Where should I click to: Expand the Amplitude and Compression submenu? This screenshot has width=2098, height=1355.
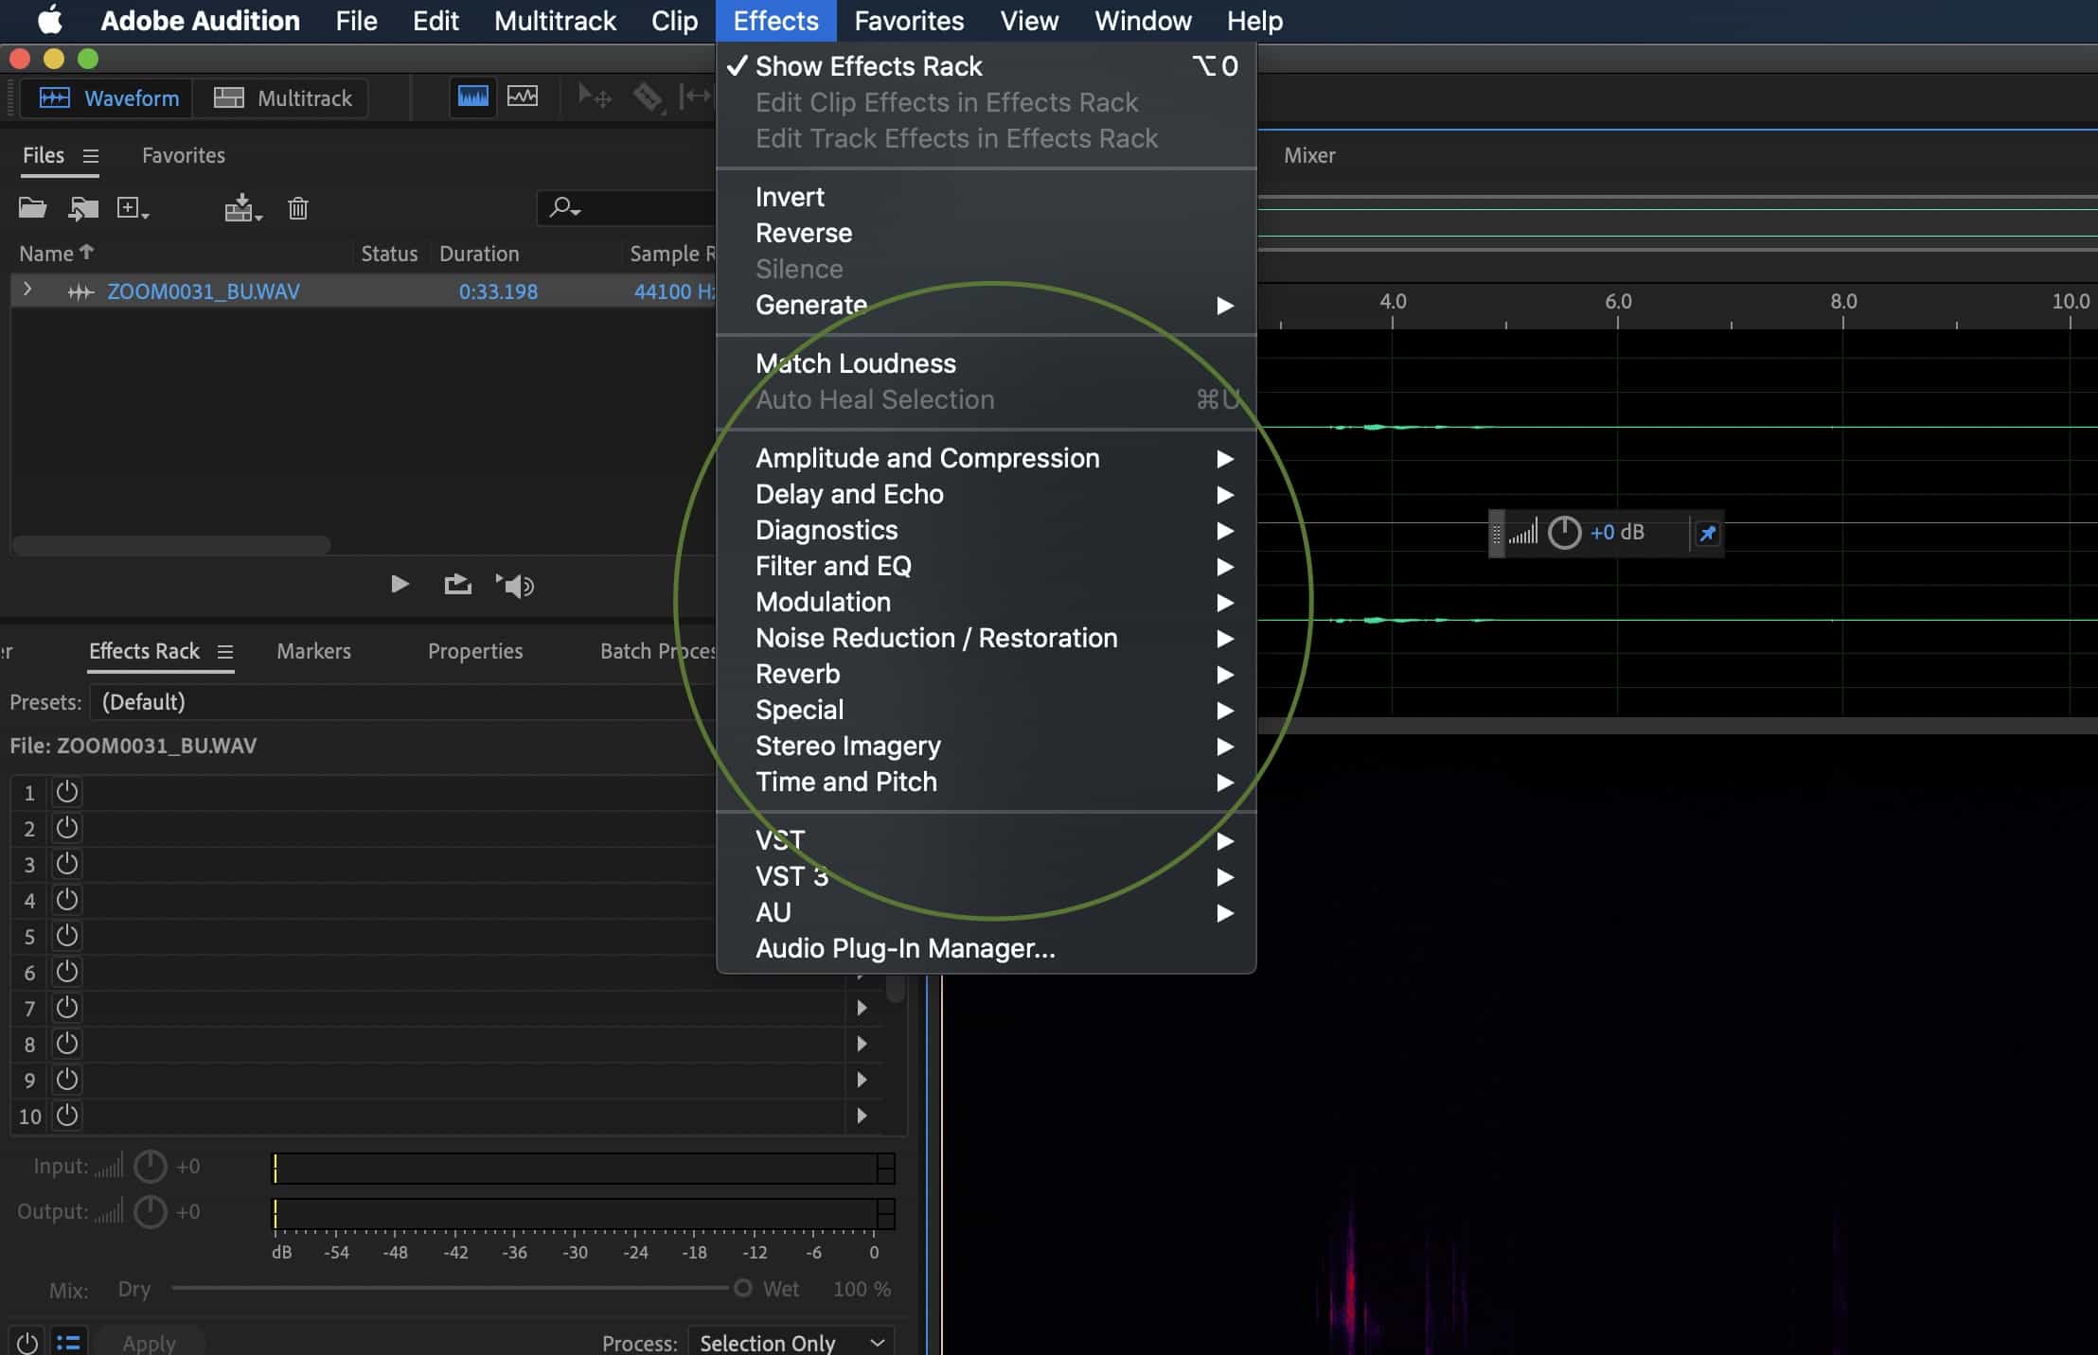[x=986, y=459]
